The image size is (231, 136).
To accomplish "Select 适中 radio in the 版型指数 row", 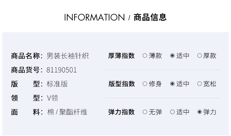I will [172, 84].
